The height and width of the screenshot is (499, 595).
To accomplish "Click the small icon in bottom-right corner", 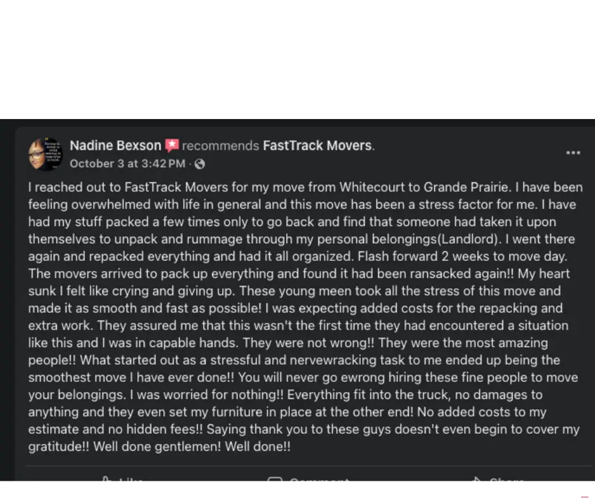I will tap(585, 495).
